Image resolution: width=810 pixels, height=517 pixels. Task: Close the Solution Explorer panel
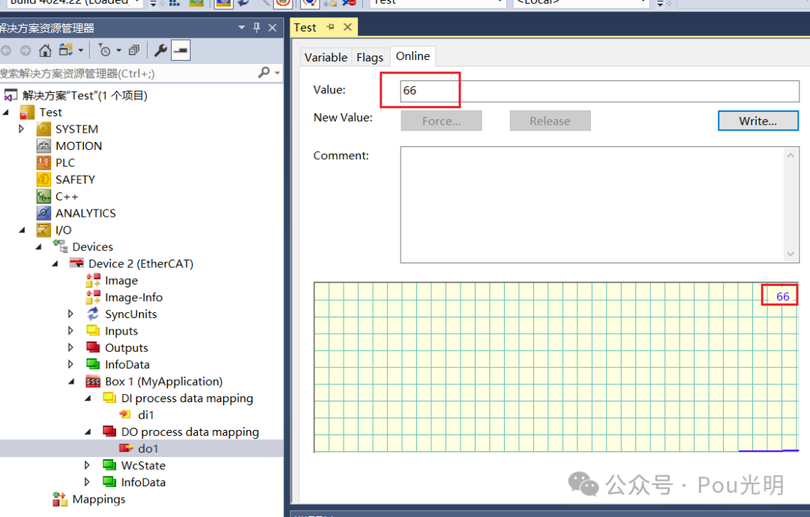coord(272,28)
